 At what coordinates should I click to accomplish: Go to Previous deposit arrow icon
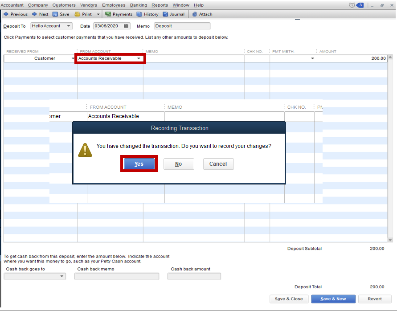coord(6,14)
